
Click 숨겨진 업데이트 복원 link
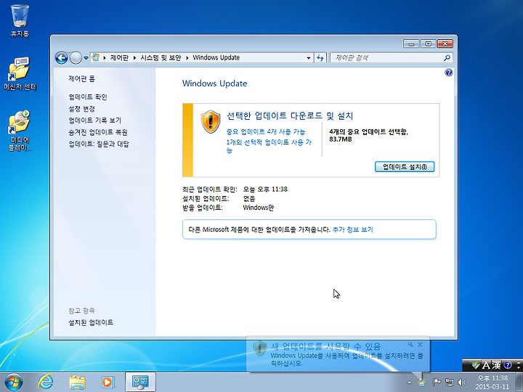pos(98,132)
